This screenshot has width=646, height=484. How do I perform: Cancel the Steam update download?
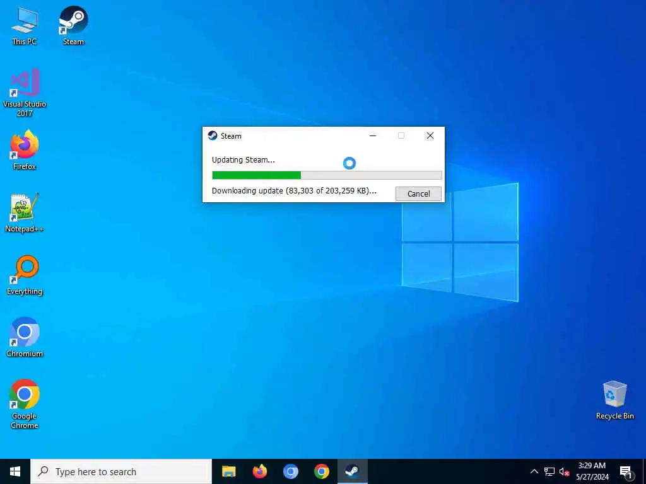(x=418, y=194)
